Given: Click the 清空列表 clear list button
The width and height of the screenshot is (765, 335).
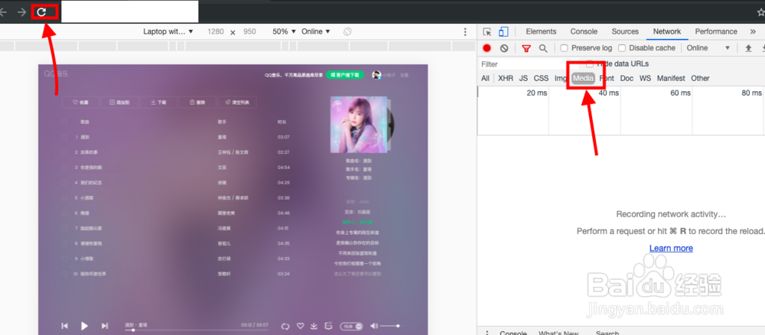Looking at the screenshot, I should tap(237, 102).
